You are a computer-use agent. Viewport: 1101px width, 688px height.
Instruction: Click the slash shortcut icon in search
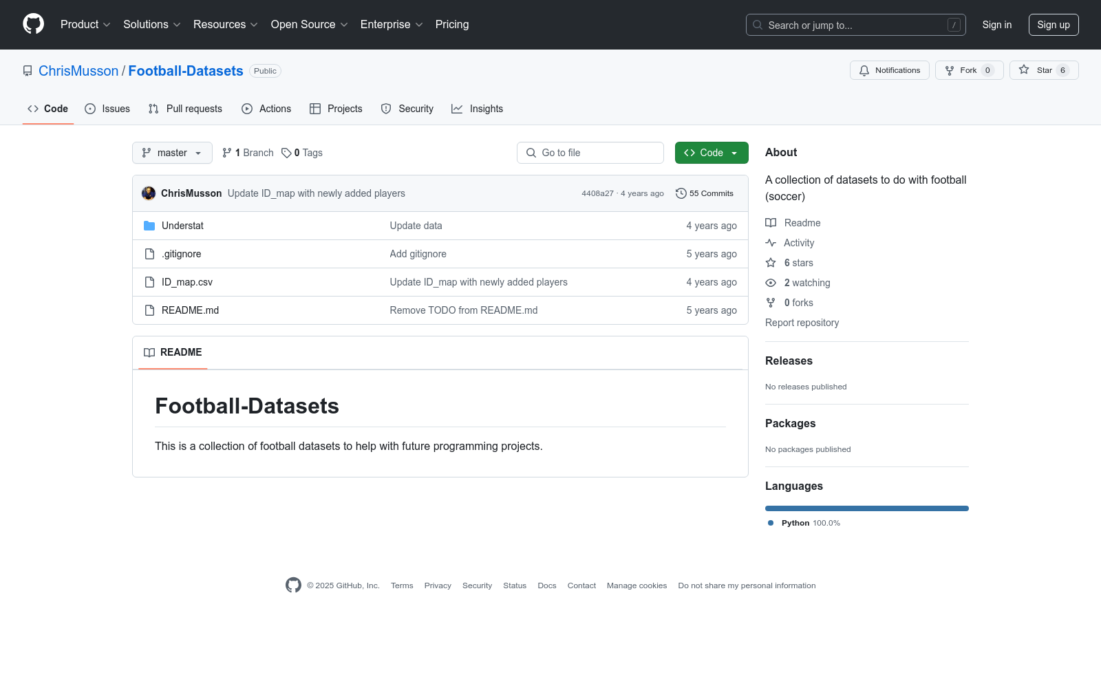coord(954,25)
